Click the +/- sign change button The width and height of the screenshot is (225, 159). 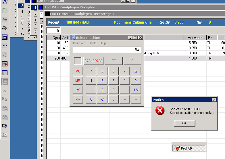102,99
